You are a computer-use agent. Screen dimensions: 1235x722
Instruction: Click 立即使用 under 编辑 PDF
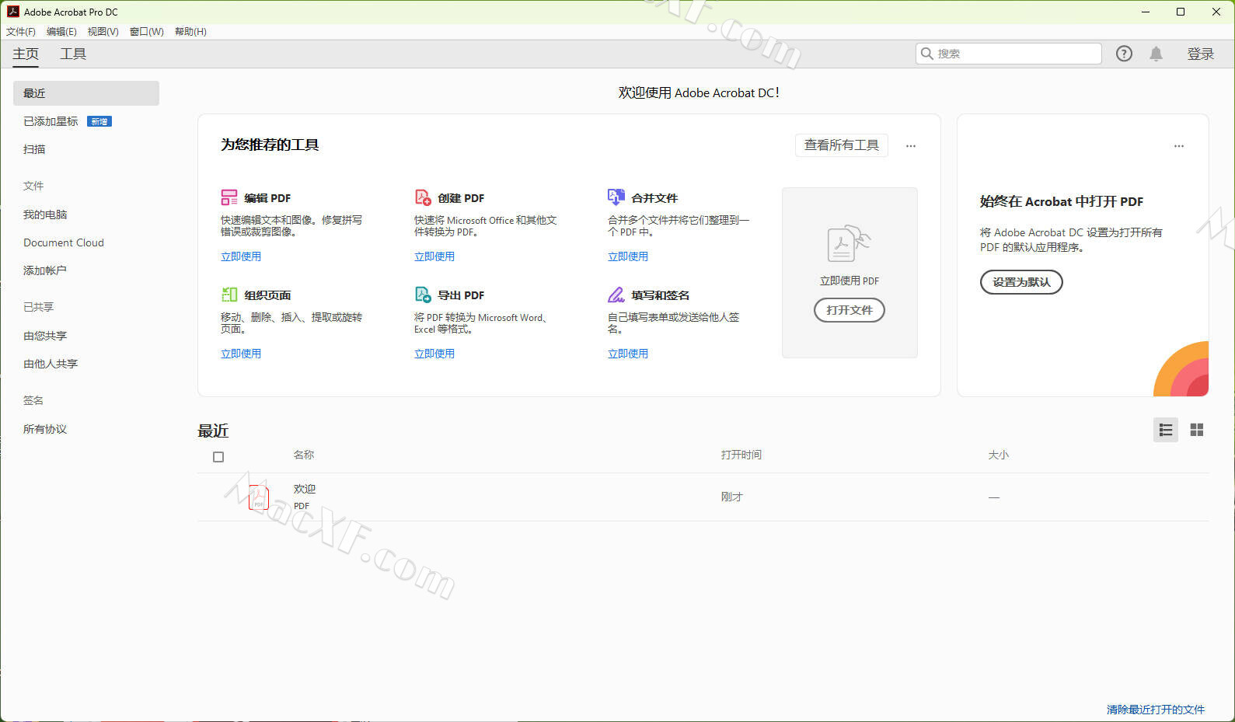coord(241,256)
